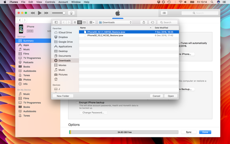Skip forward with the fast-forward button

(x=46, y=13)
